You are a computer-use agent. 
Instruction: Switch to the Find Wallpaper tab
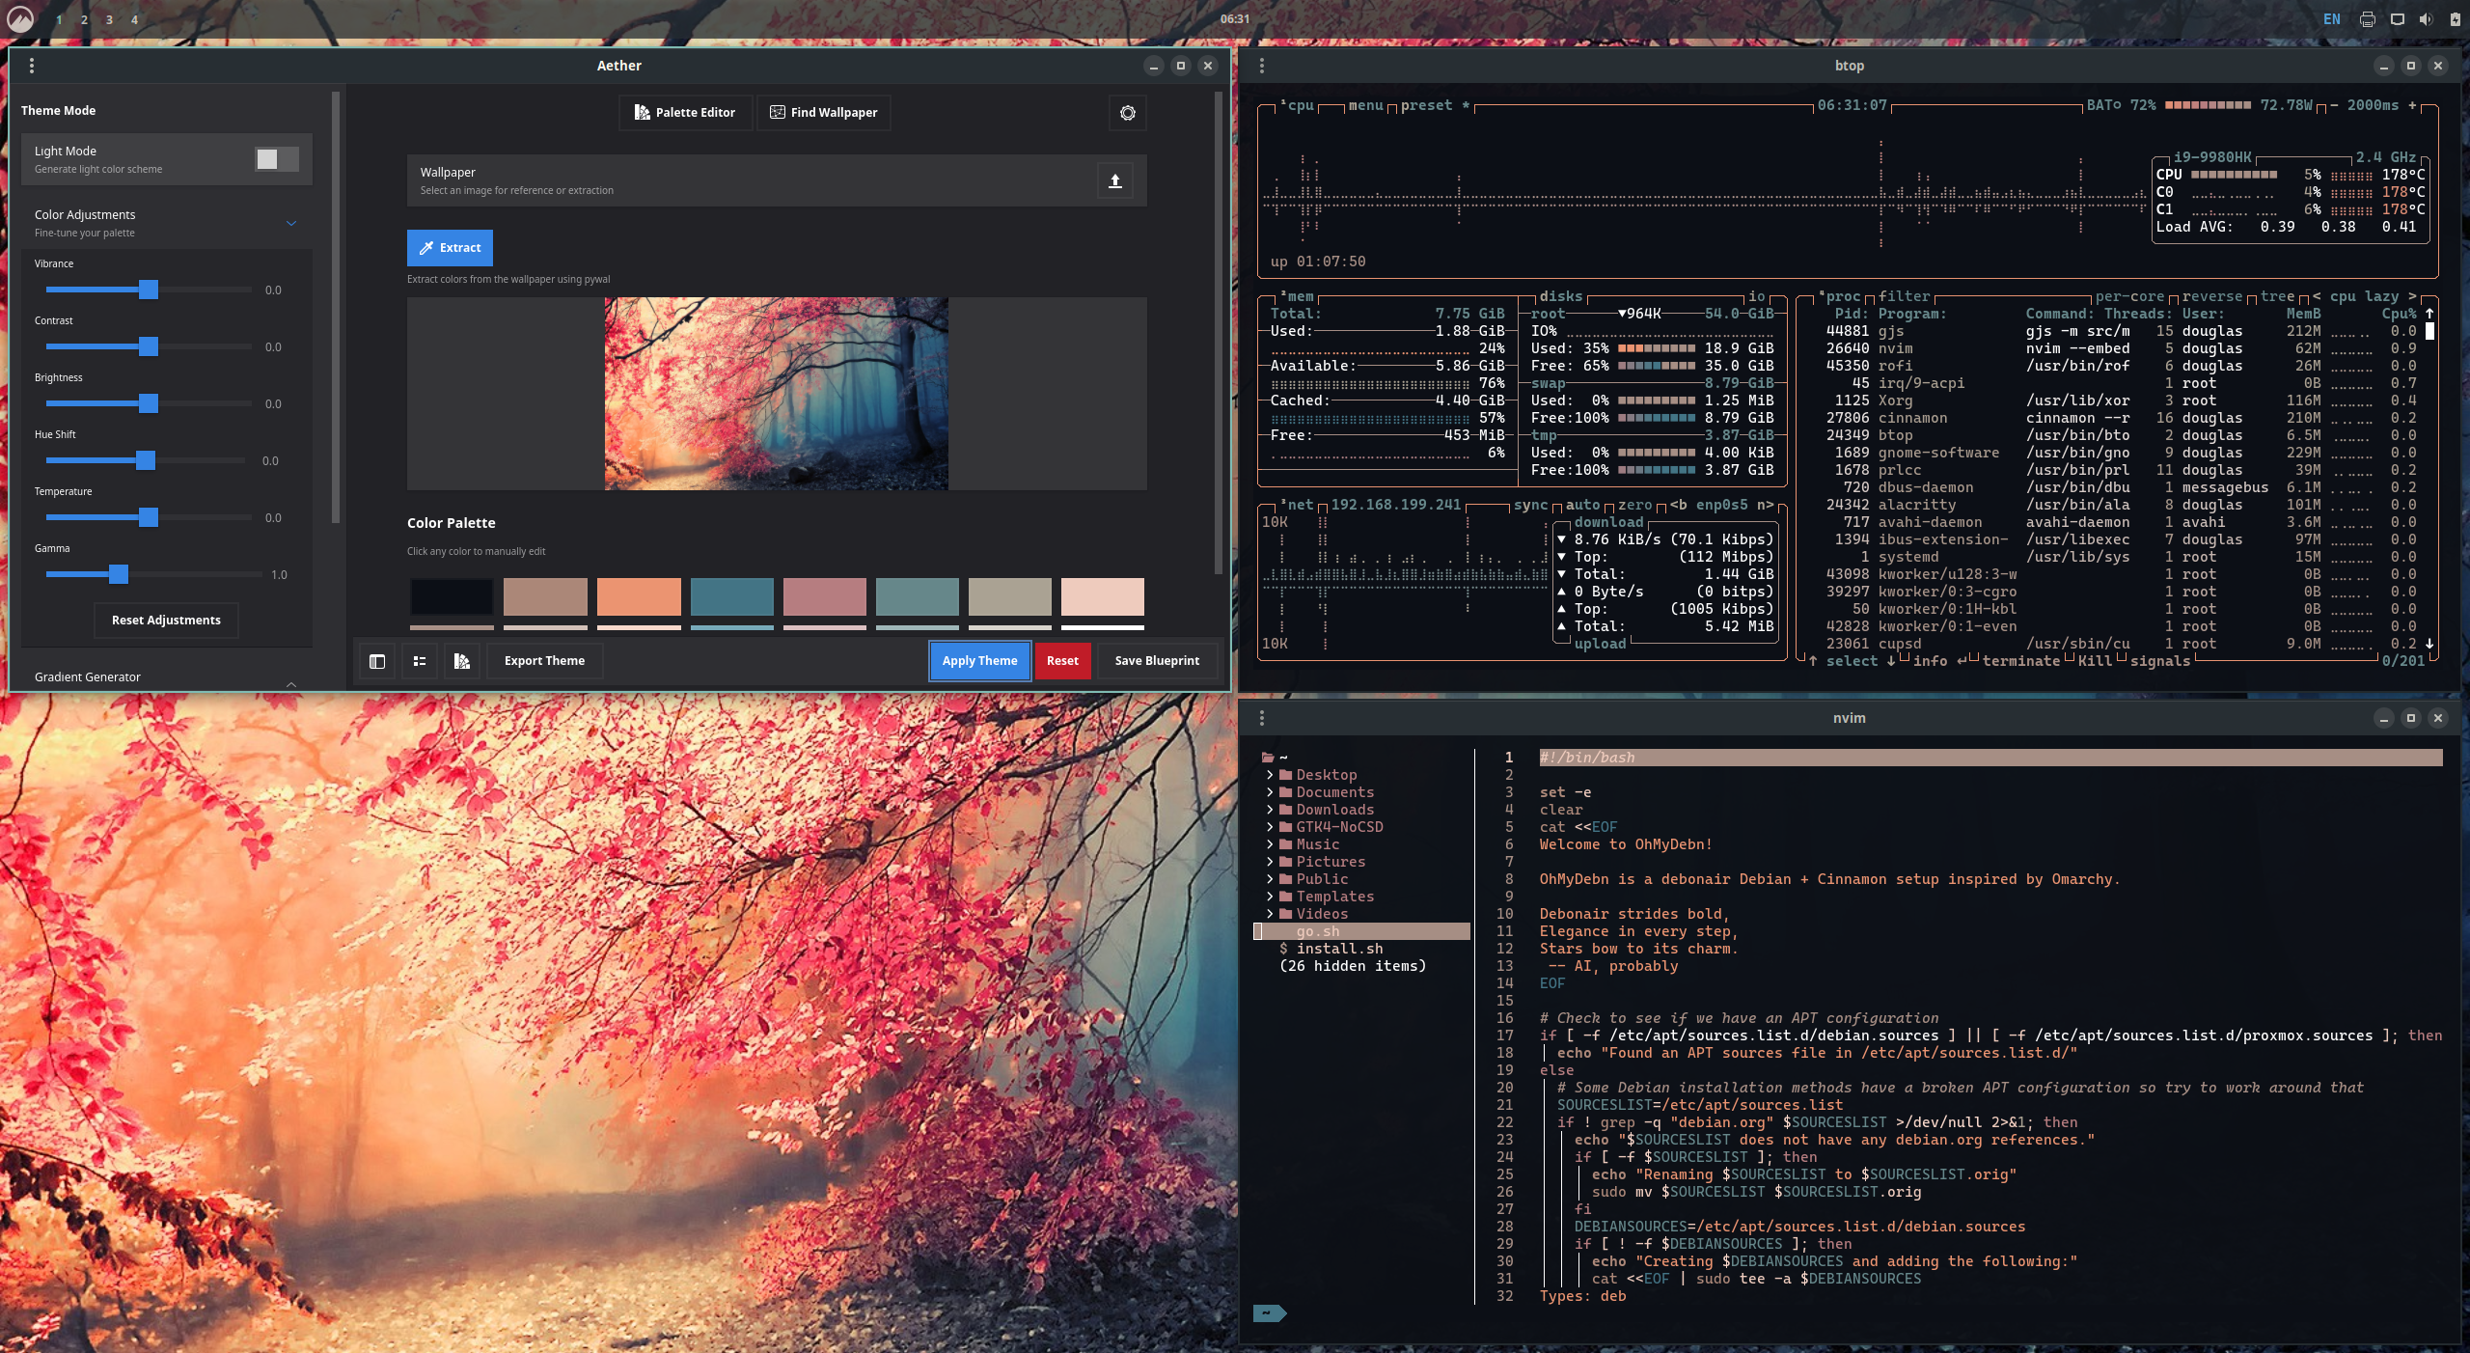[x=823, y=113]
